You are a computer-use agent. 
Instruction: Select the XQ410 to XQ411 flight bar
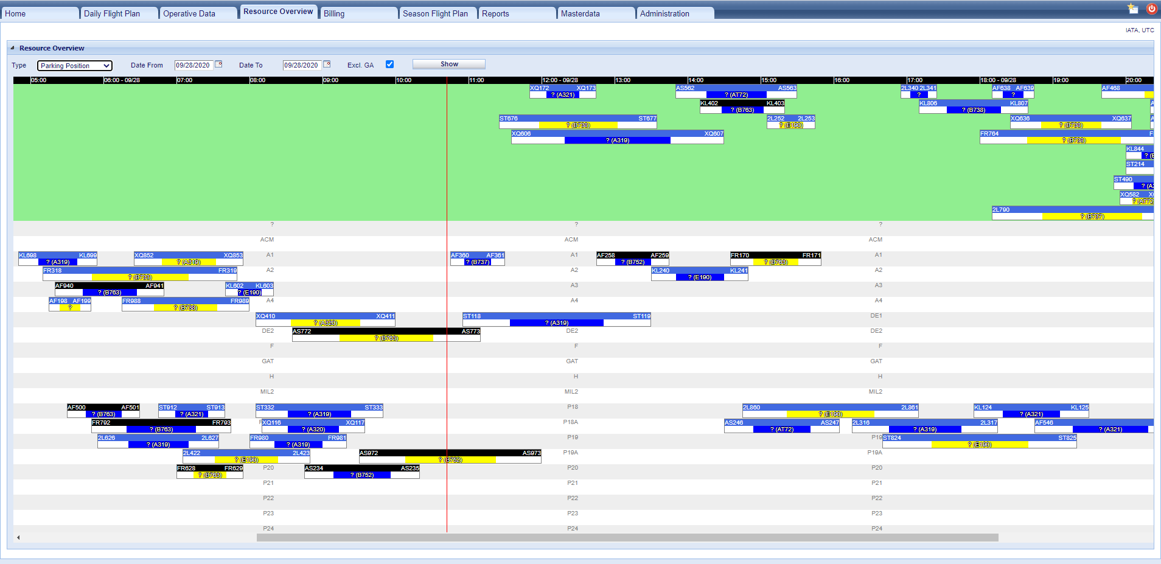[x=326, y=319]
